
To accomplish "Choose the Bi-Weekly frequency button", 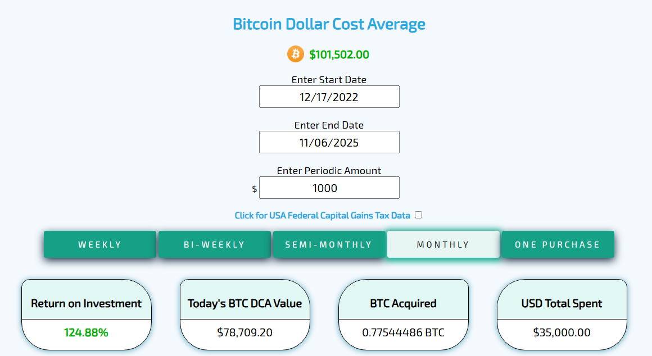I will (215, 245).
